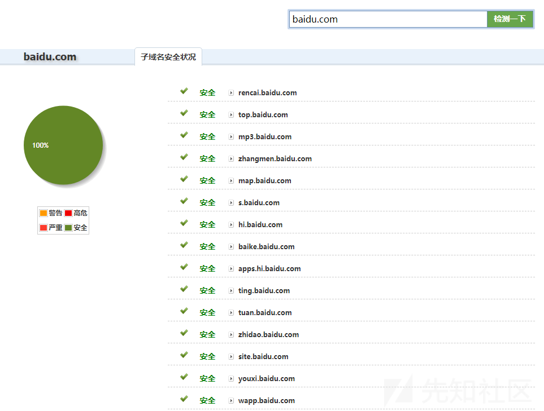The width and height of the screenshot is (544, 411).
Task: Open the rencai.baidu.com subdomain link
Action: coord(268,93)
